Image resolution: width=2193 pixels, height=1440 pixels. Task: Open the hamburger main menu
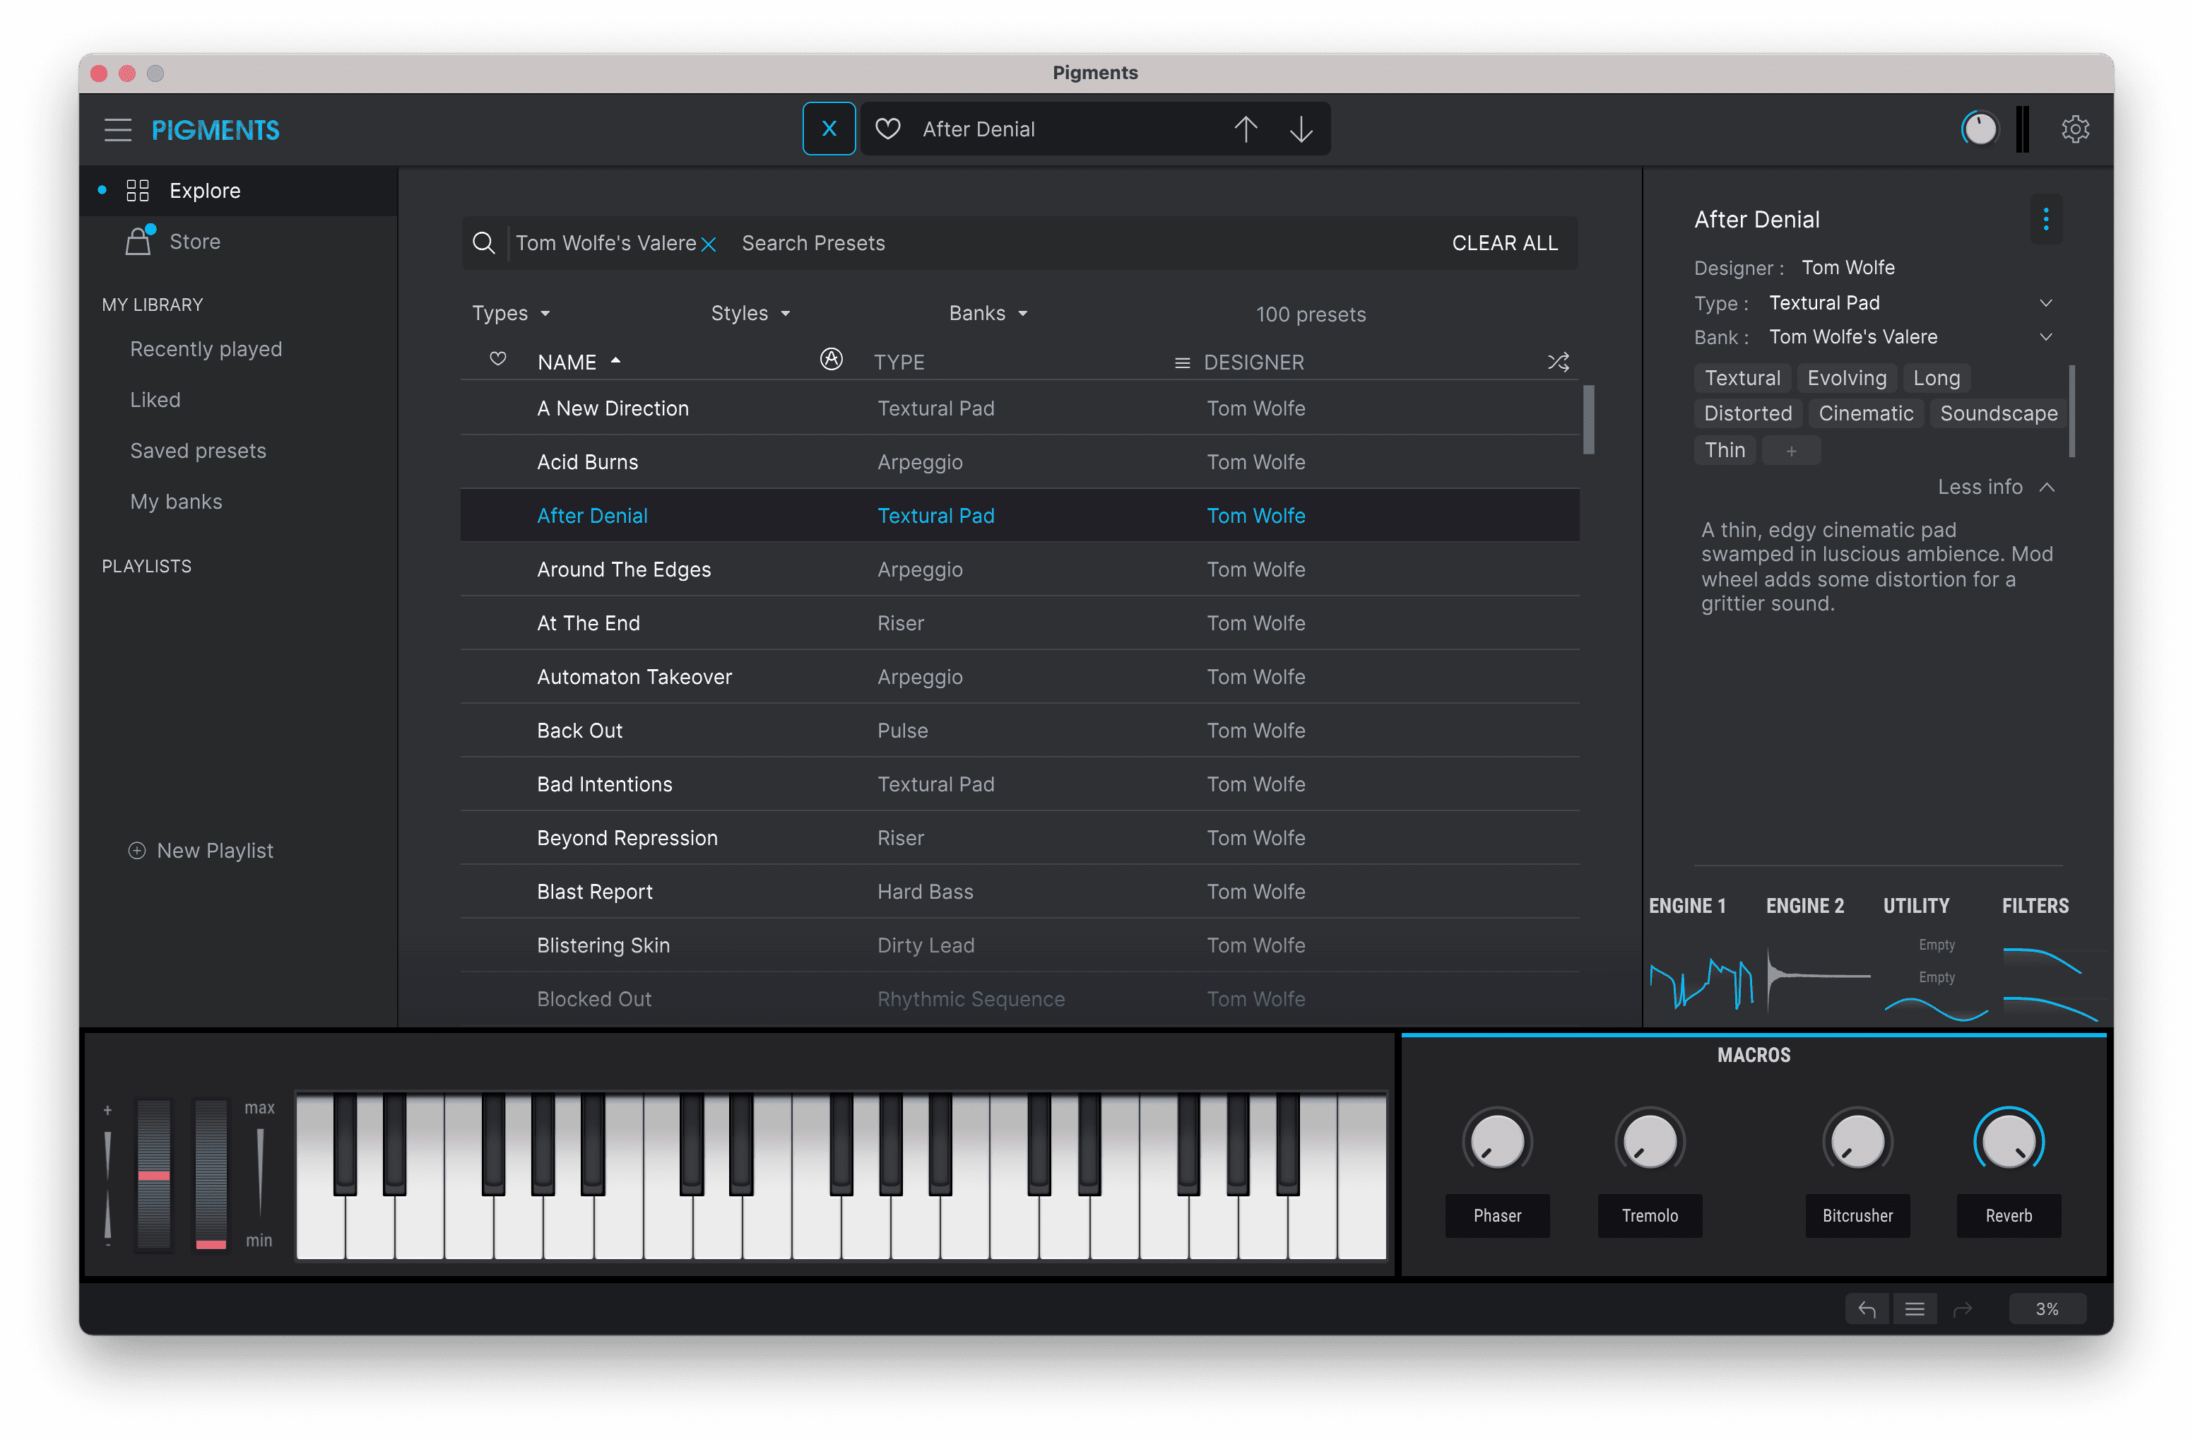pyautogui.click(x=118, y=130)
